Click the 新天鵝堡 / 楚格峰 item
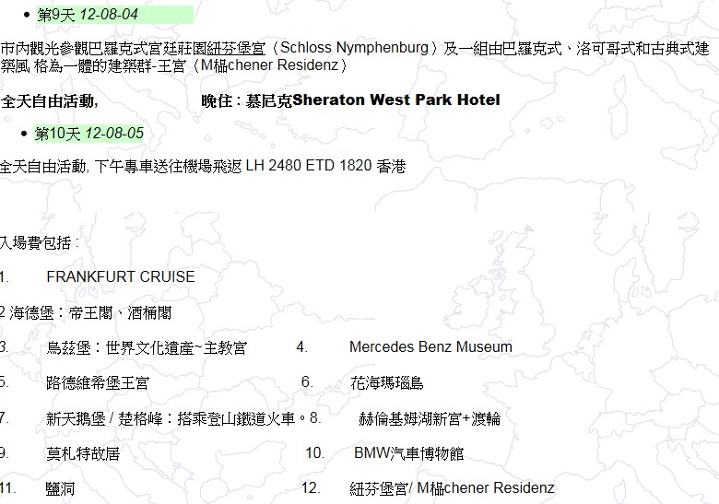The image size is (719, 504). click(x=175, y=418)
